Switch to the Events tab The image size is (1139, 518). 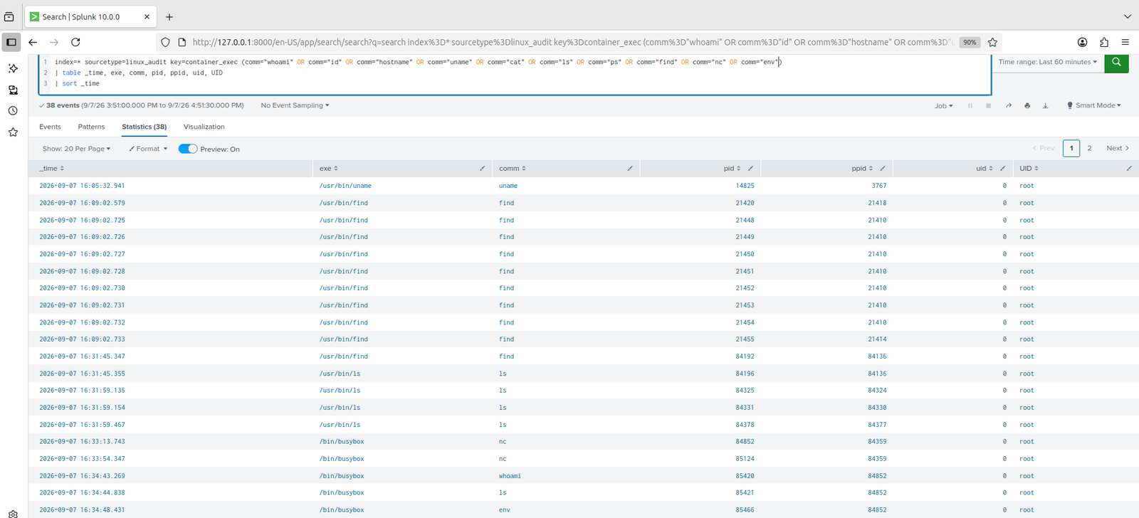tap(50, 127)
